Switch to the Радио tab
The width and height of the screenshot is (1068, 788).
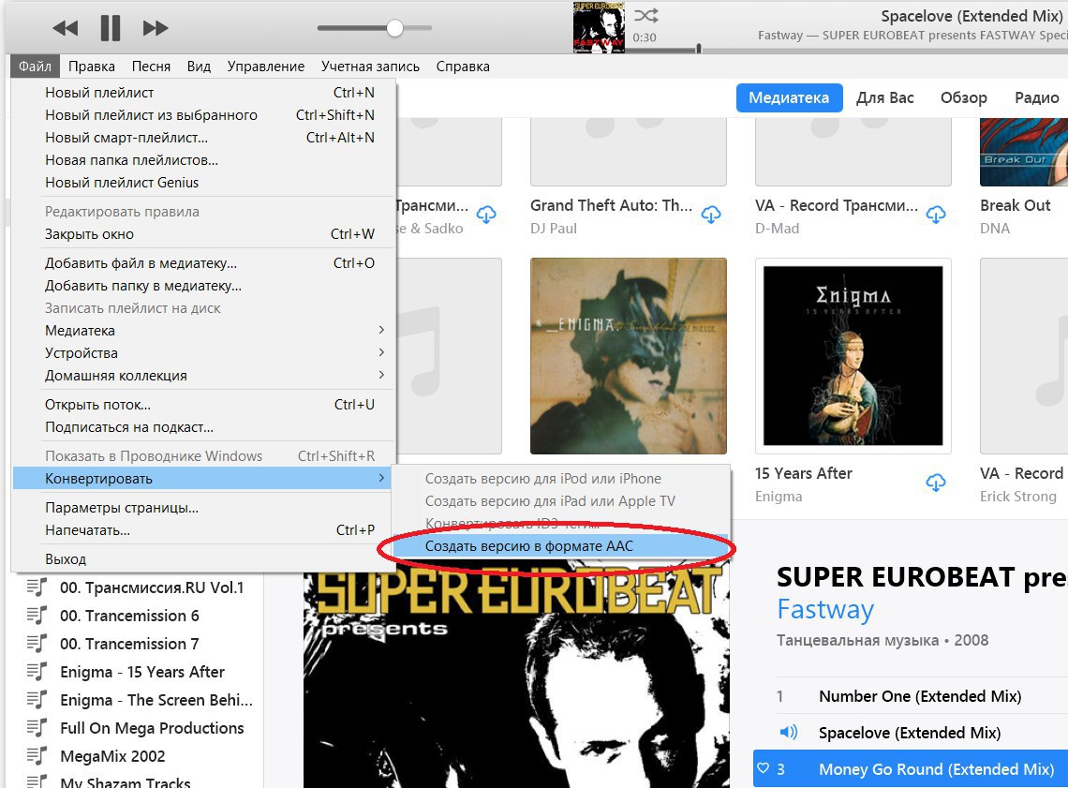(x=1037, y=98)
